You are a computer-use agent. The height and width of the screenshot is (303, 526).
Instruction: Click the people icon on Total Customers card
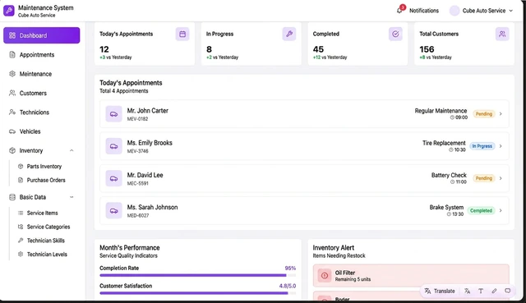tap(502, 34)
